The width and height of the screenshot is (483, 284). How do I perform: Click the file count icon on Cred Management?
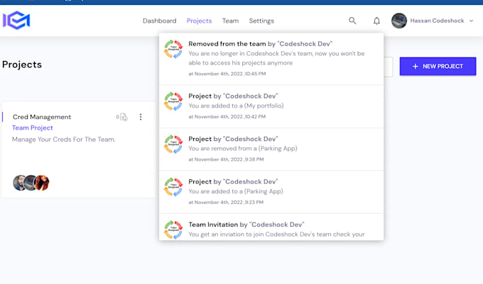pos(123,117)
